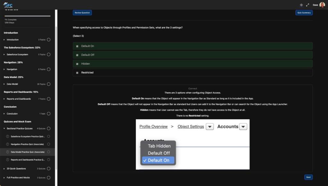The height and width of the screenshot is (186, 328).
Task: Select Default Off in dropdown list
Action: 159,153
